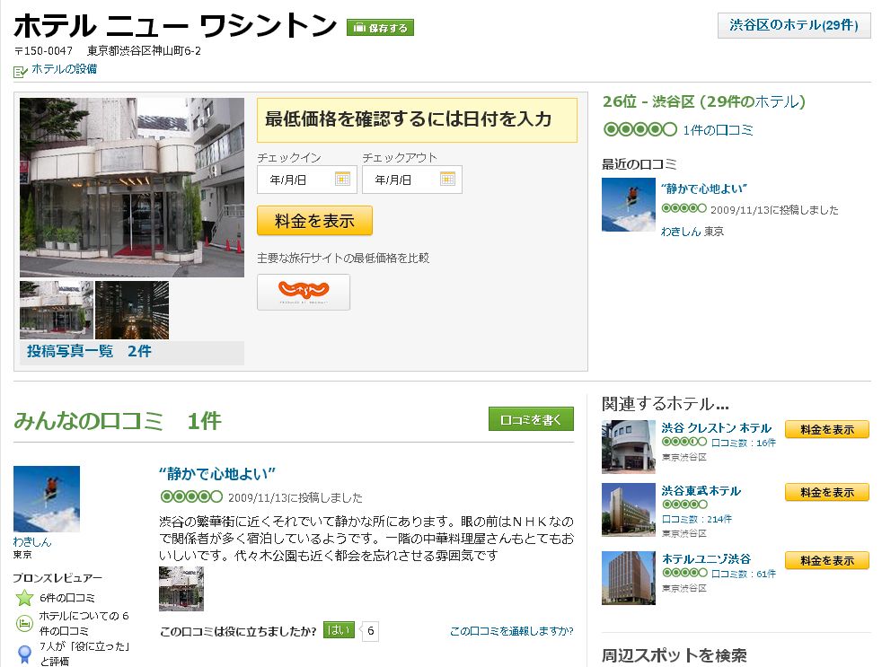Open 1件の口コミ link

(719, 130)
